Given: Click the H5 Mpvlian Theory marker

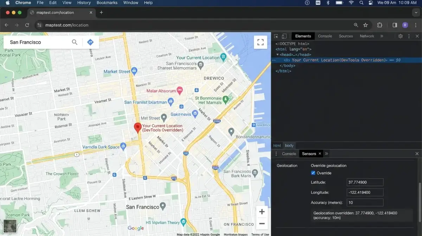Looking at the screenshot, I should click(183, 222).
